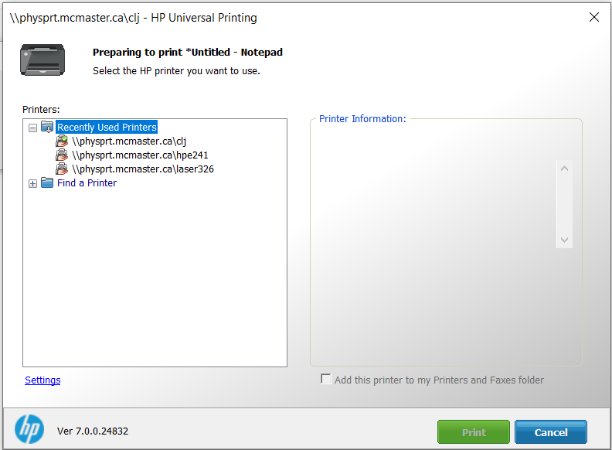Expand the Find a Printer node

coord(32,183)
